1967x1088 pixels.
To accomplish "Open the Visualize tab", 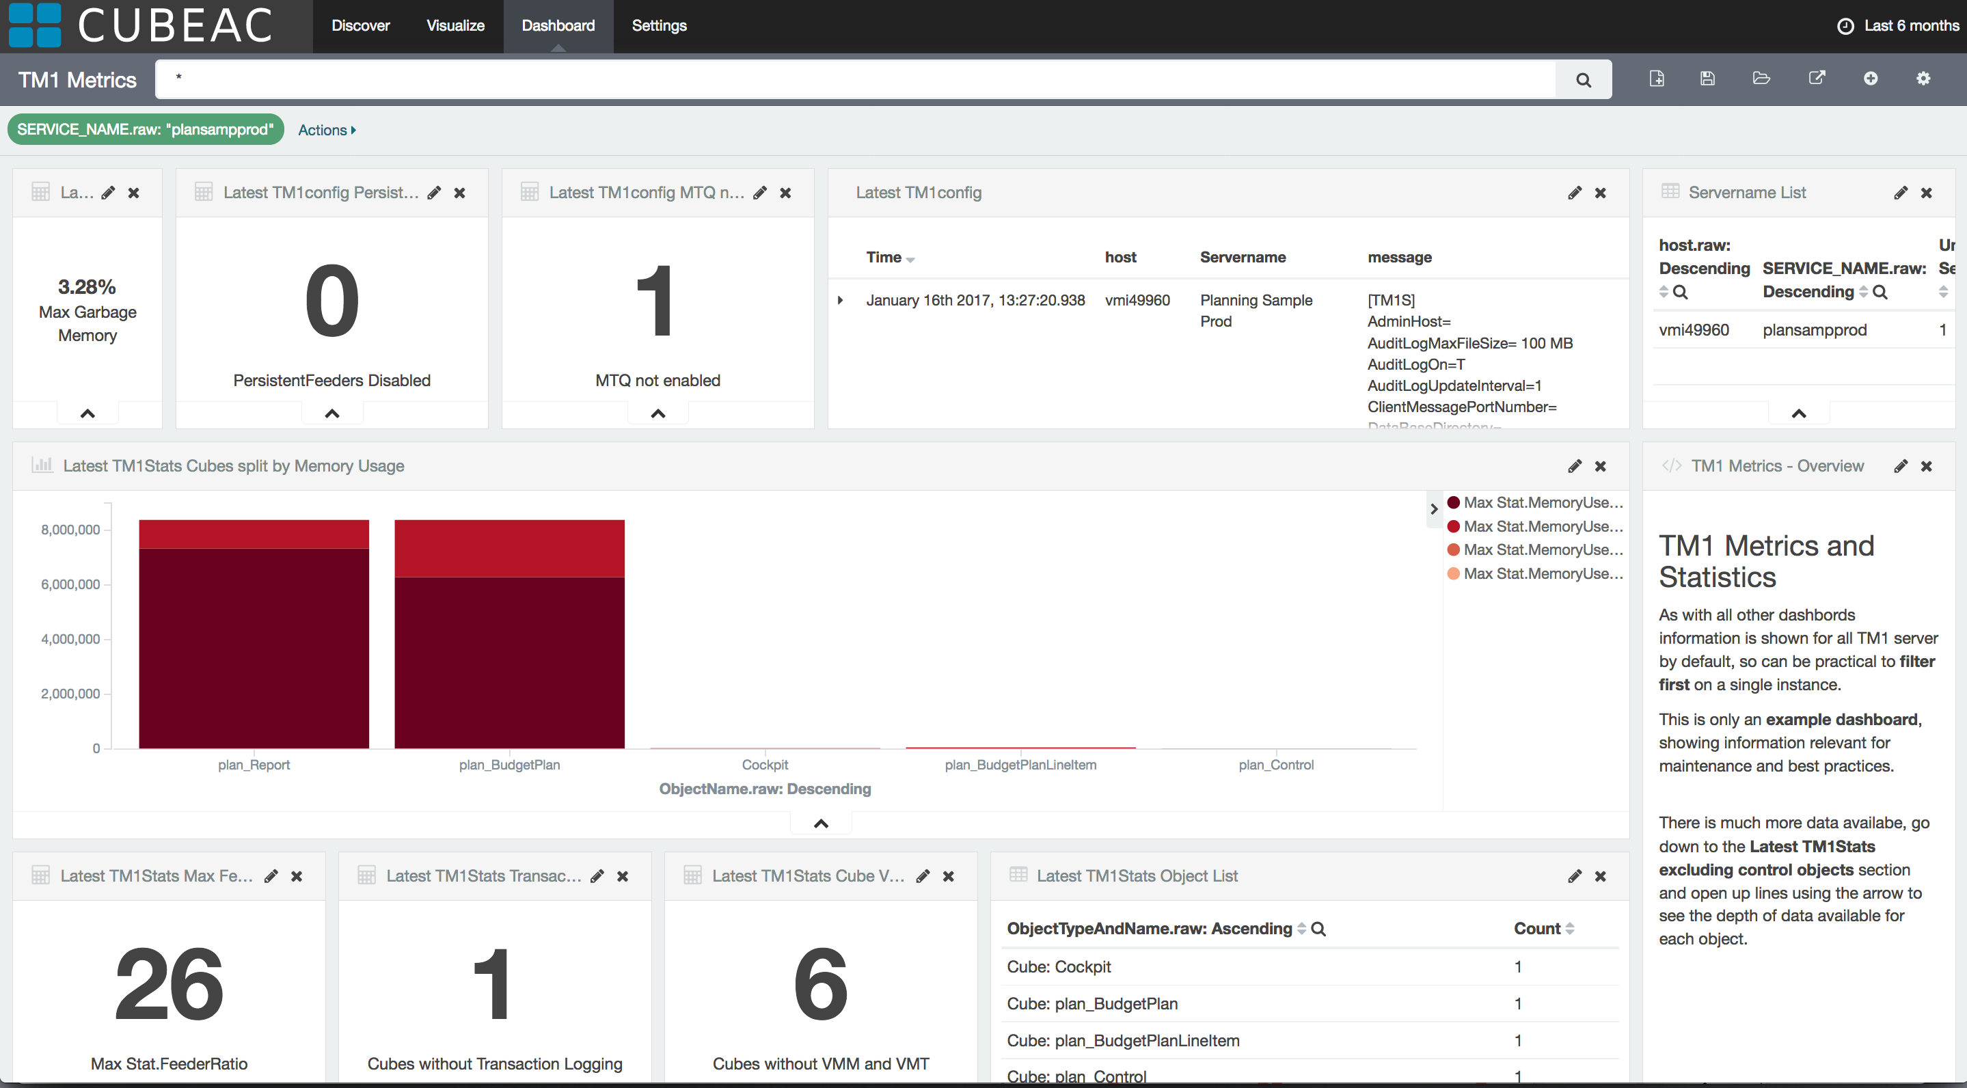I will coord(455,26).
